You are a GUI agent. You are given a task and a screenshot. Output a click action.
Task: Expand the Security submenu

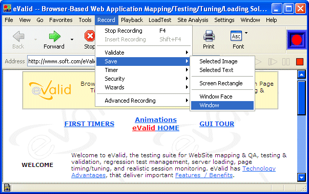[x=143, y=79]
